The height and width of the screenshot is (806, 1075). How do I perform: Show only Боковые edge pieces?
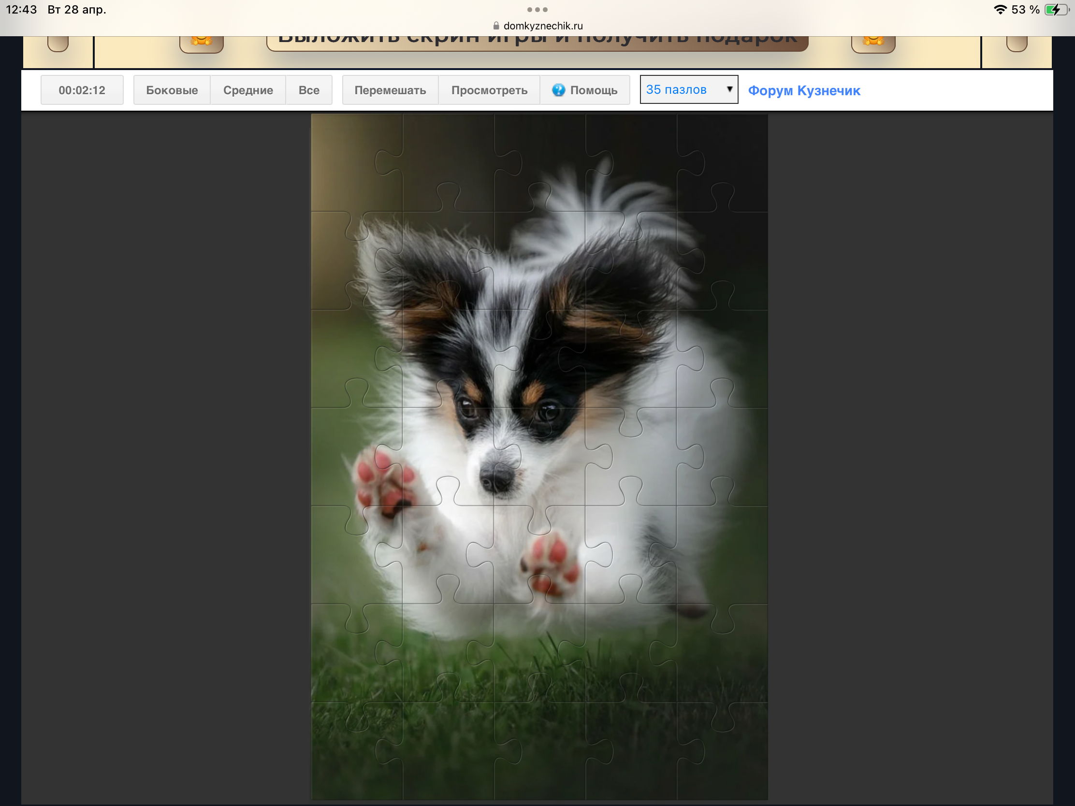point(172,90)
